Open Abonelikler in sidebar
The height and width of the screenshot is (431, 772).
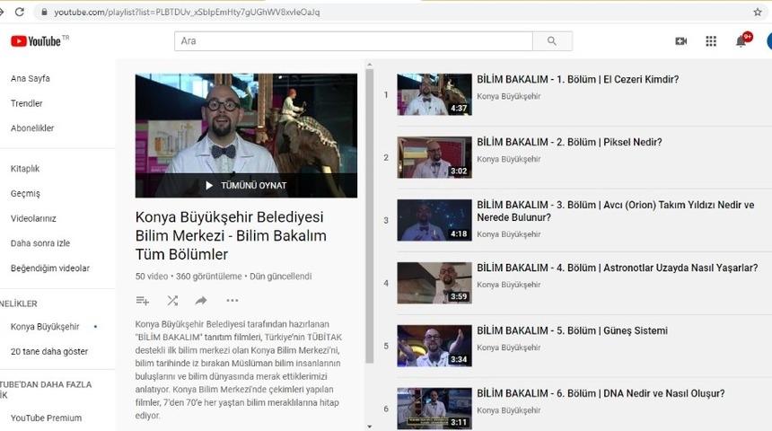[x=32, y=128]
